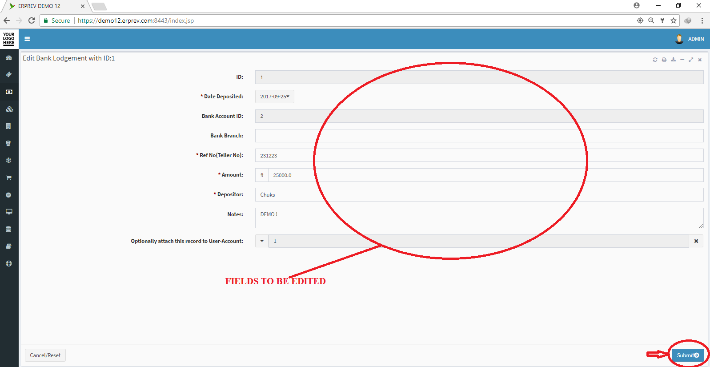Click the admin user avatar
Image resolution: width=710 pixels, height=367 pixels.
679,39
